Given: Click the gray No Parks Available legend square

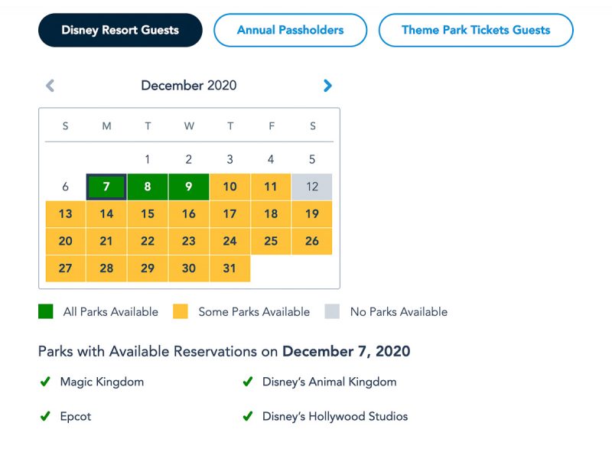Looking at the screenshot, I should tap(332, 311).
